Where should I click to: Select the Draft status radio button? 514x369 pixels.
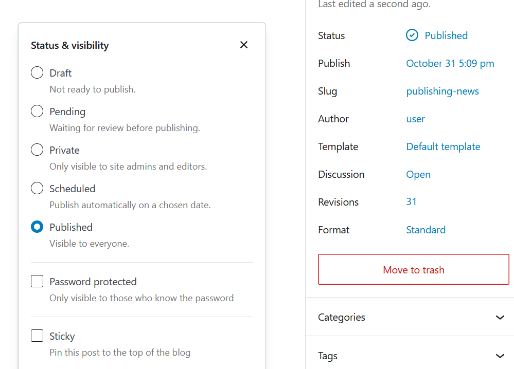tap(37, 73)
